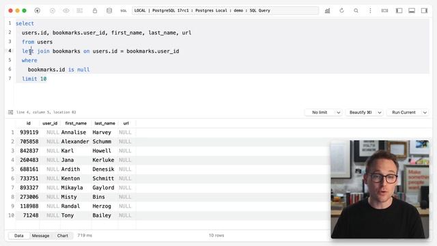Click the eye preview icon in the toolbar
Image resolution: width=437 pixels, height=246 pixels.
click(66, 11)
